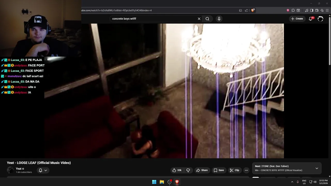This screenshot has height=186, width=331.
Task: Click the video title 'Yeat - LOOSE LEAF'
Action: click(39, 163)
